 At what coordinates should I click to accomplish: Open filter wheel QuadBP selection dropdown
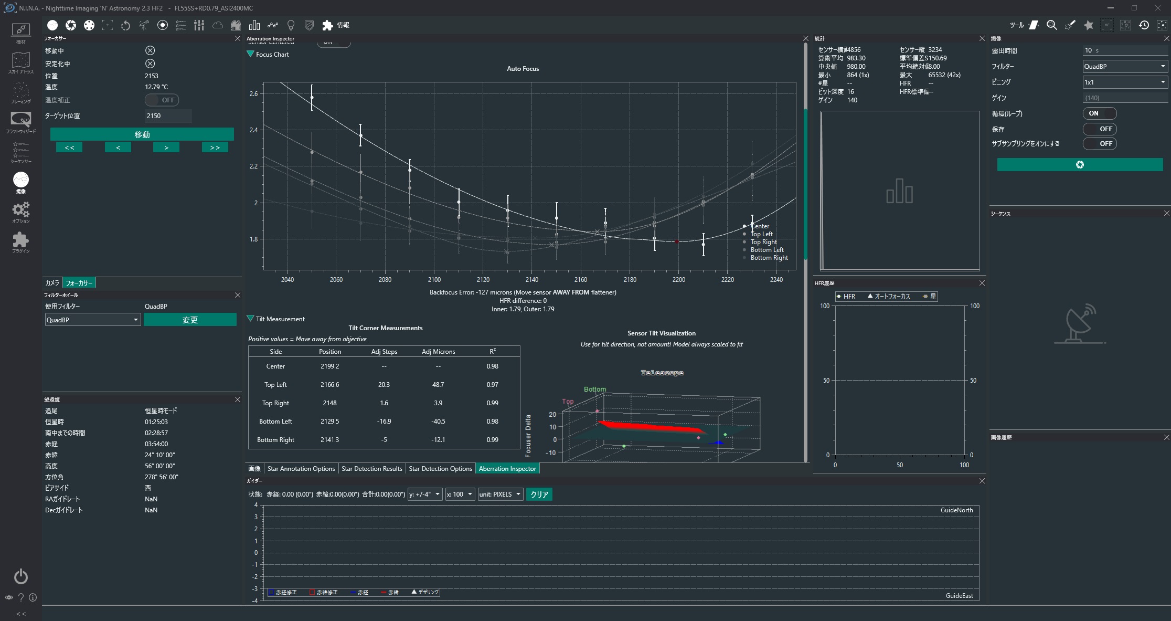click(93, 320)
